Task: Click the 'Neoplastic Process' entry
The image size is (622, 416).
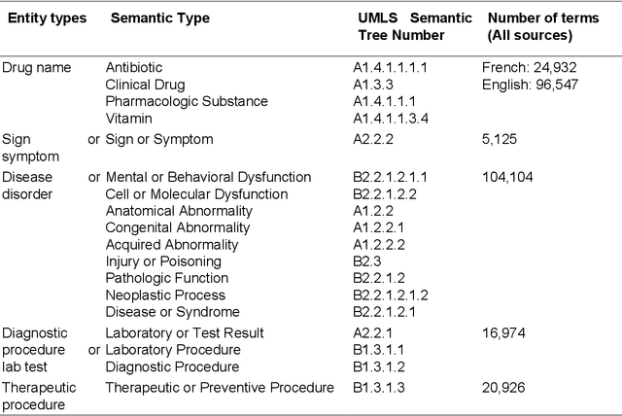Action: point(165,295)
